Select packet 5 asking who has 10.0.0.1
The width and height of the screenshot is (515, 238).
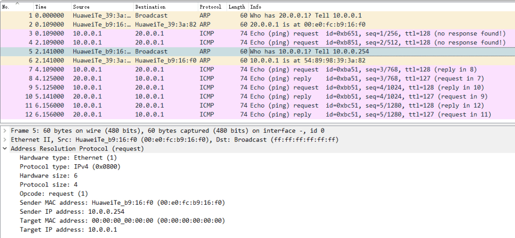pos(257,51)
